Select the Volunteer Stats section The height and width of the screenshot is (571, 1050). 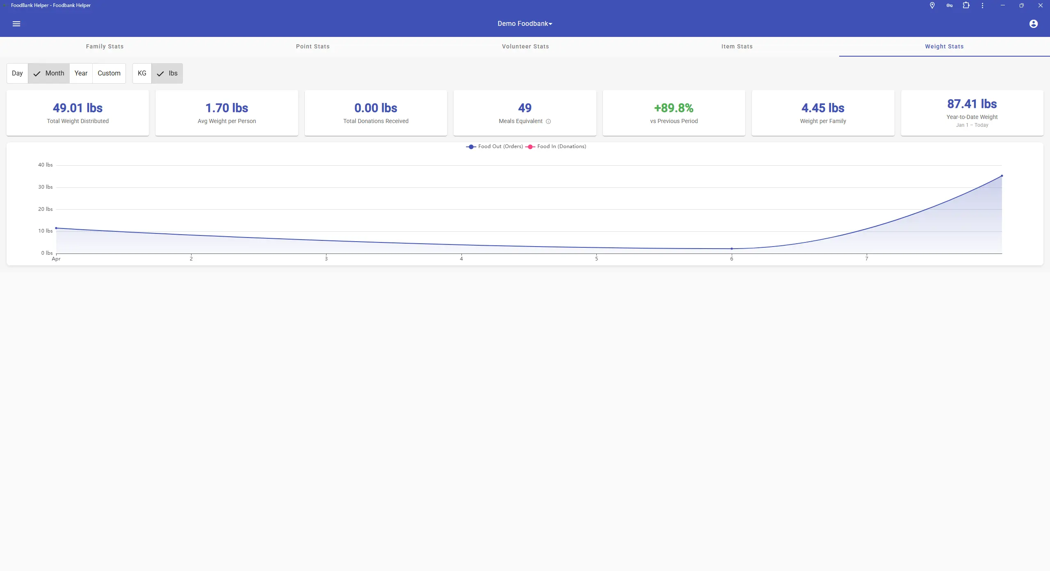coord(525,46)
